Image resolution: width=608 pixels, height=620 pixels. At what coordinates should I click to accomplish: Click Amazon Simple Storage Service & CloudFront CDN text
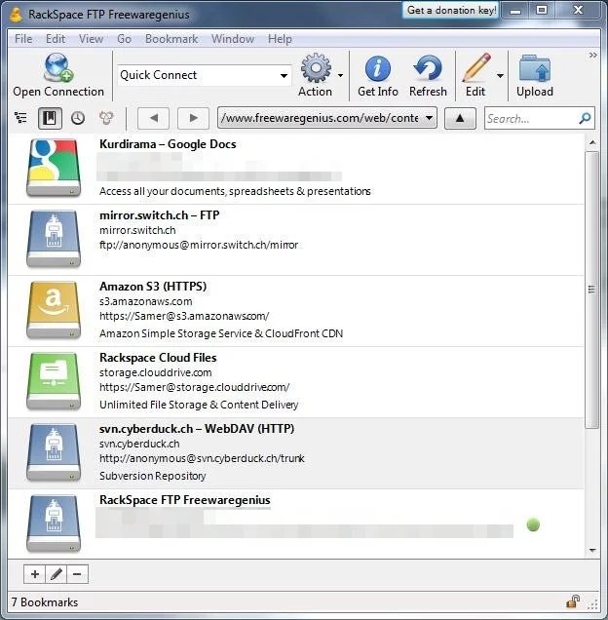pos(221,333)
